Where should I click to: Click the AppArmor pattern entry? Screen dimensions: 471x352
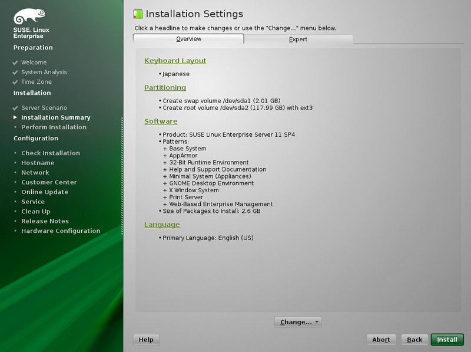pyautogui.click(x=183, y=156)
